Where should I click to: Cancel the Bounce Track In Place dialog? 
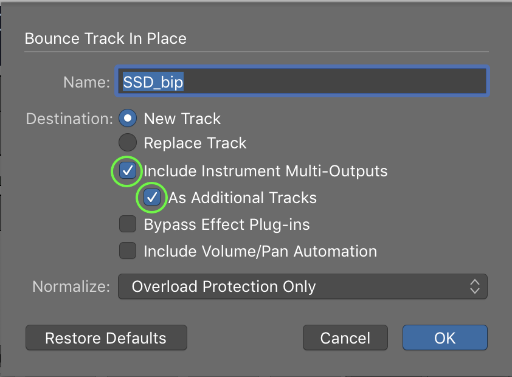coord(345,338)
